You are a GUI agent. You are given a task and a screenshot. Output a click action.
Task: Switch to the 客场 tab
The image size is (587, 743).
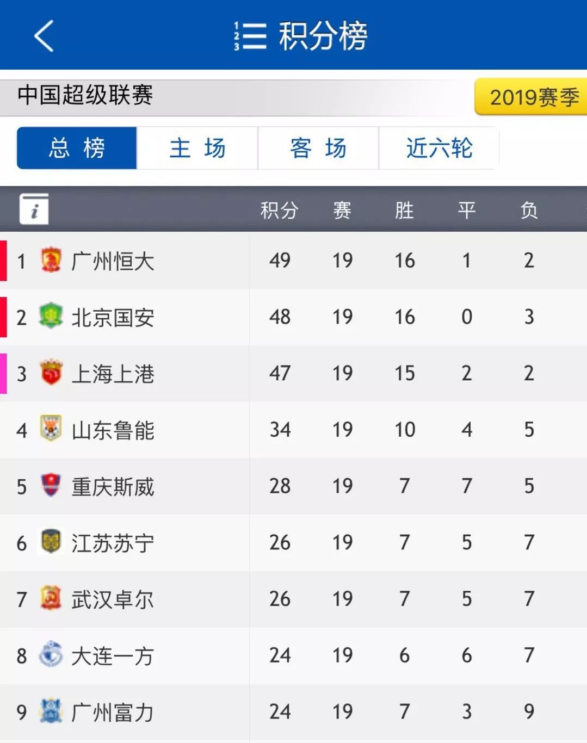[318, 148]
